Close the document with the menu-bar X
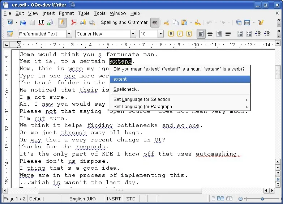 click(277, 13)
